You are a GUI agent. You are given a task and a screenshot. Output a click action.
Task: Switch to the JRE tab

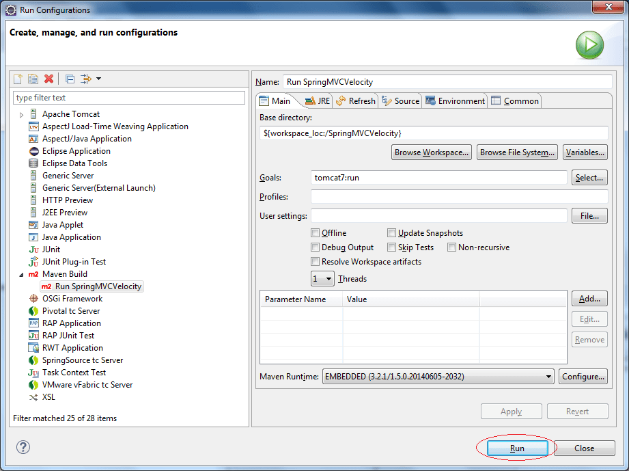318,100
